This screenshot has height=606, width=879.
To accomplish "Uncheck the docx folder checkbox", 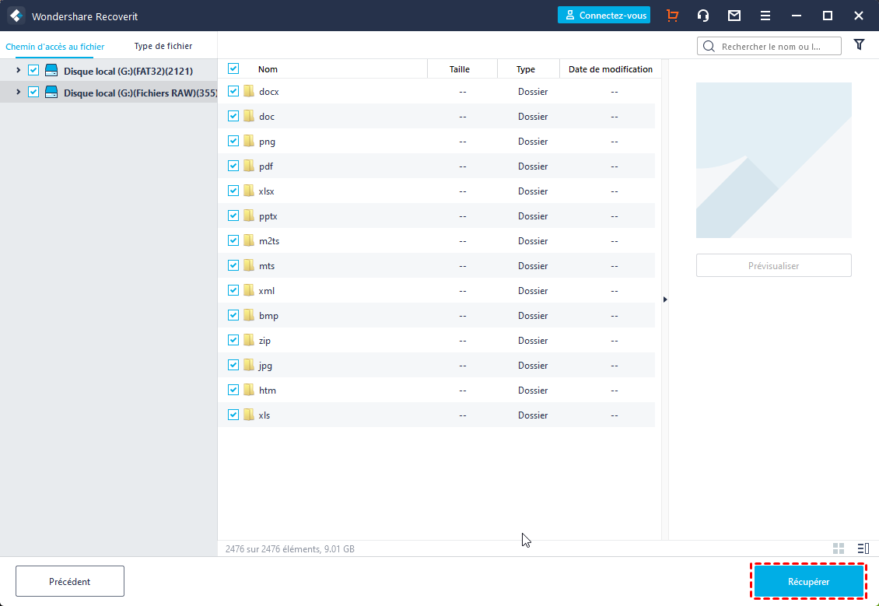I will point(233,91).
